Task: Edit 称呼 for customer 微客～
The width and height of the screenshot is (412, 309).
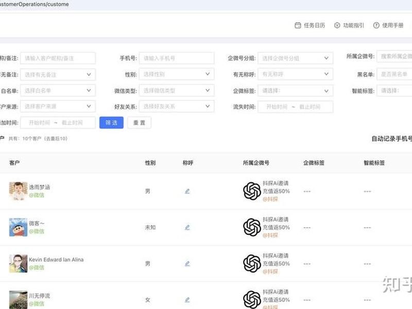Action: pos(187,227)
